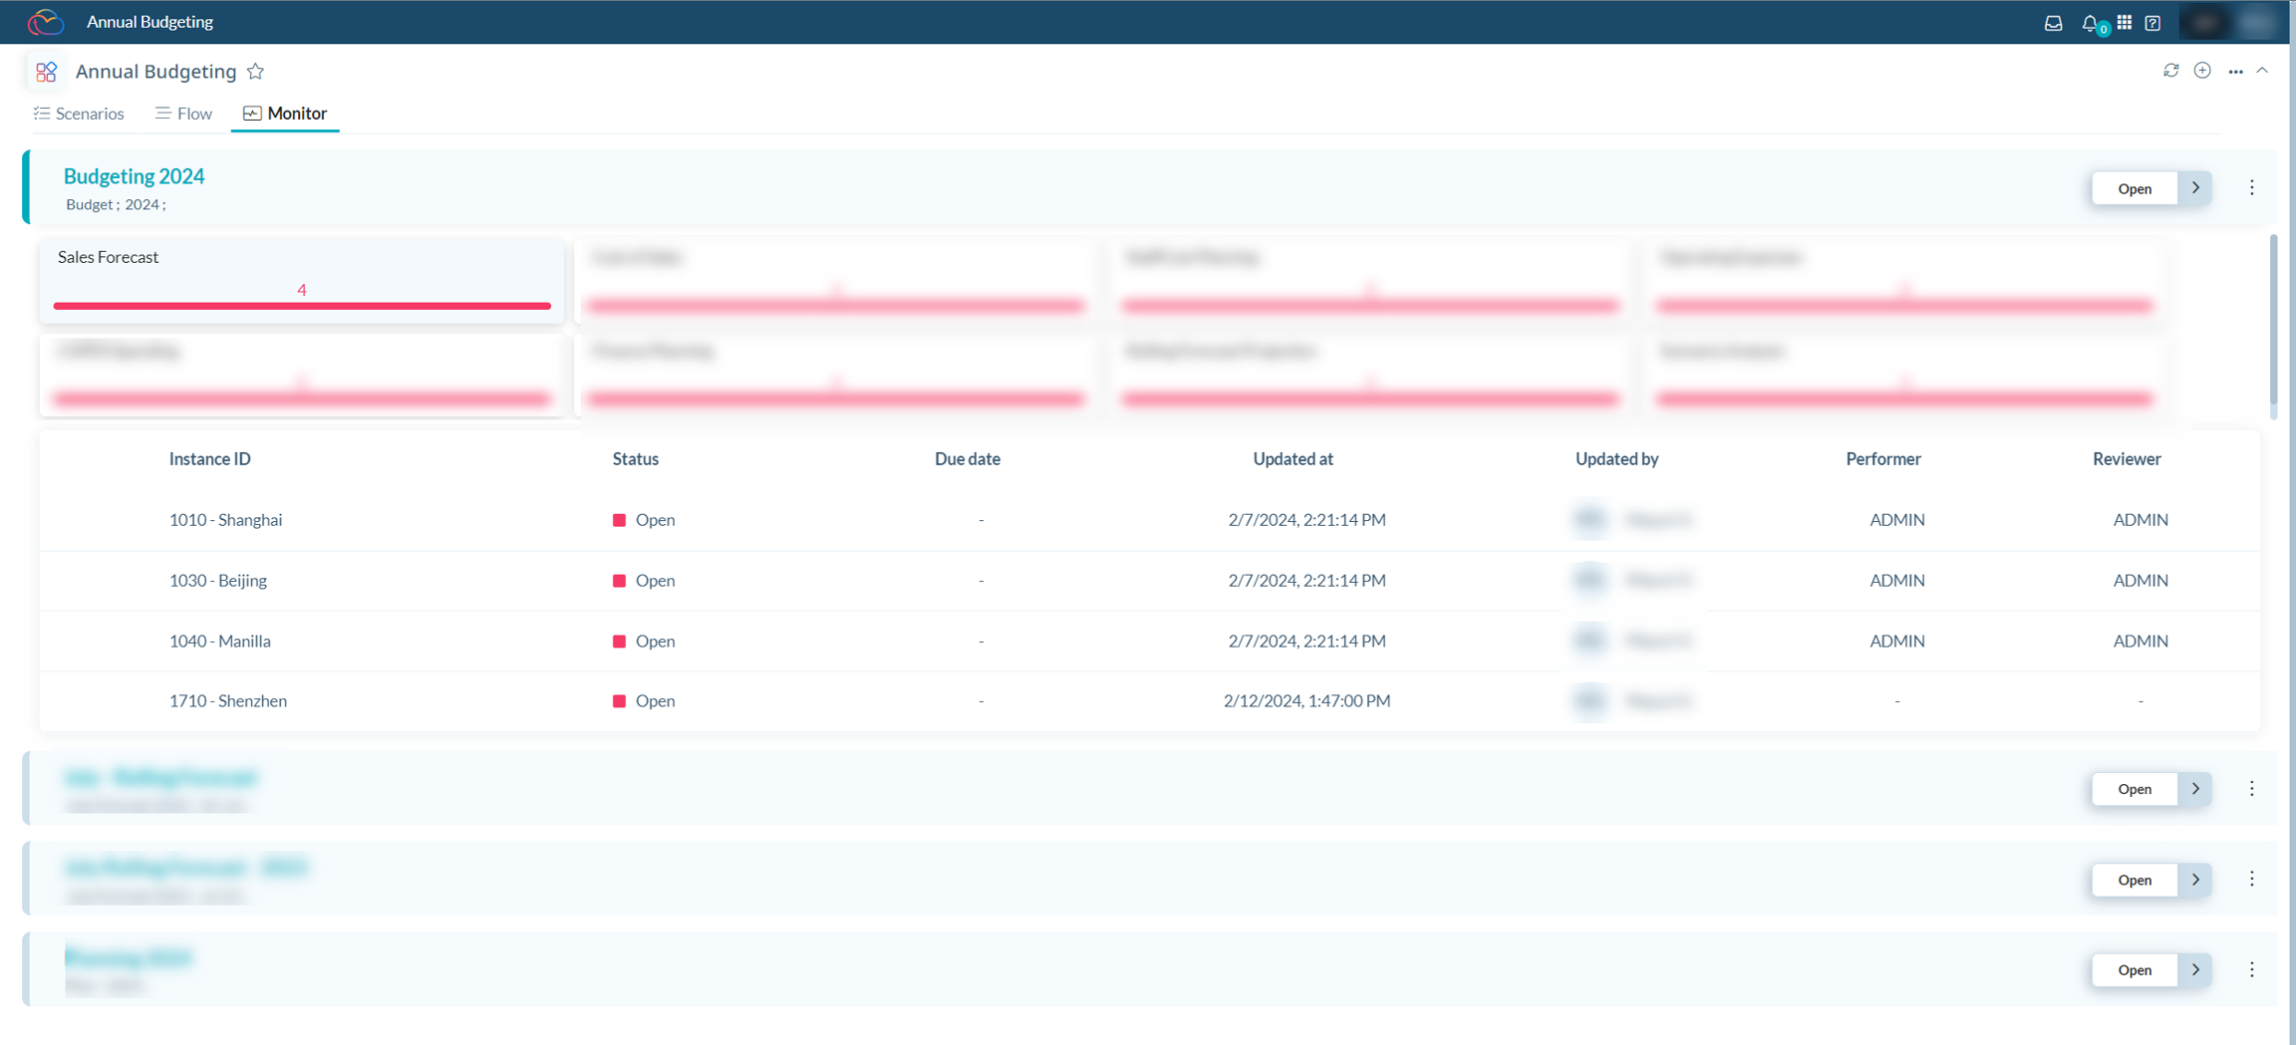Collapse the header with the chevron icon
The width and height of the screenshot is (2296, 1045).
click(x=2263, y=71)
